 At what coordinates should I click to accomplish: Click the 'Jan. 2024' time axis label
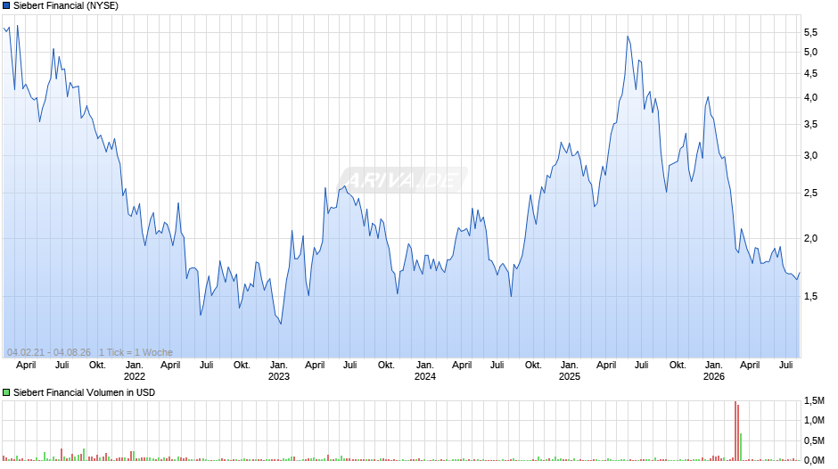tap(425, 371)
